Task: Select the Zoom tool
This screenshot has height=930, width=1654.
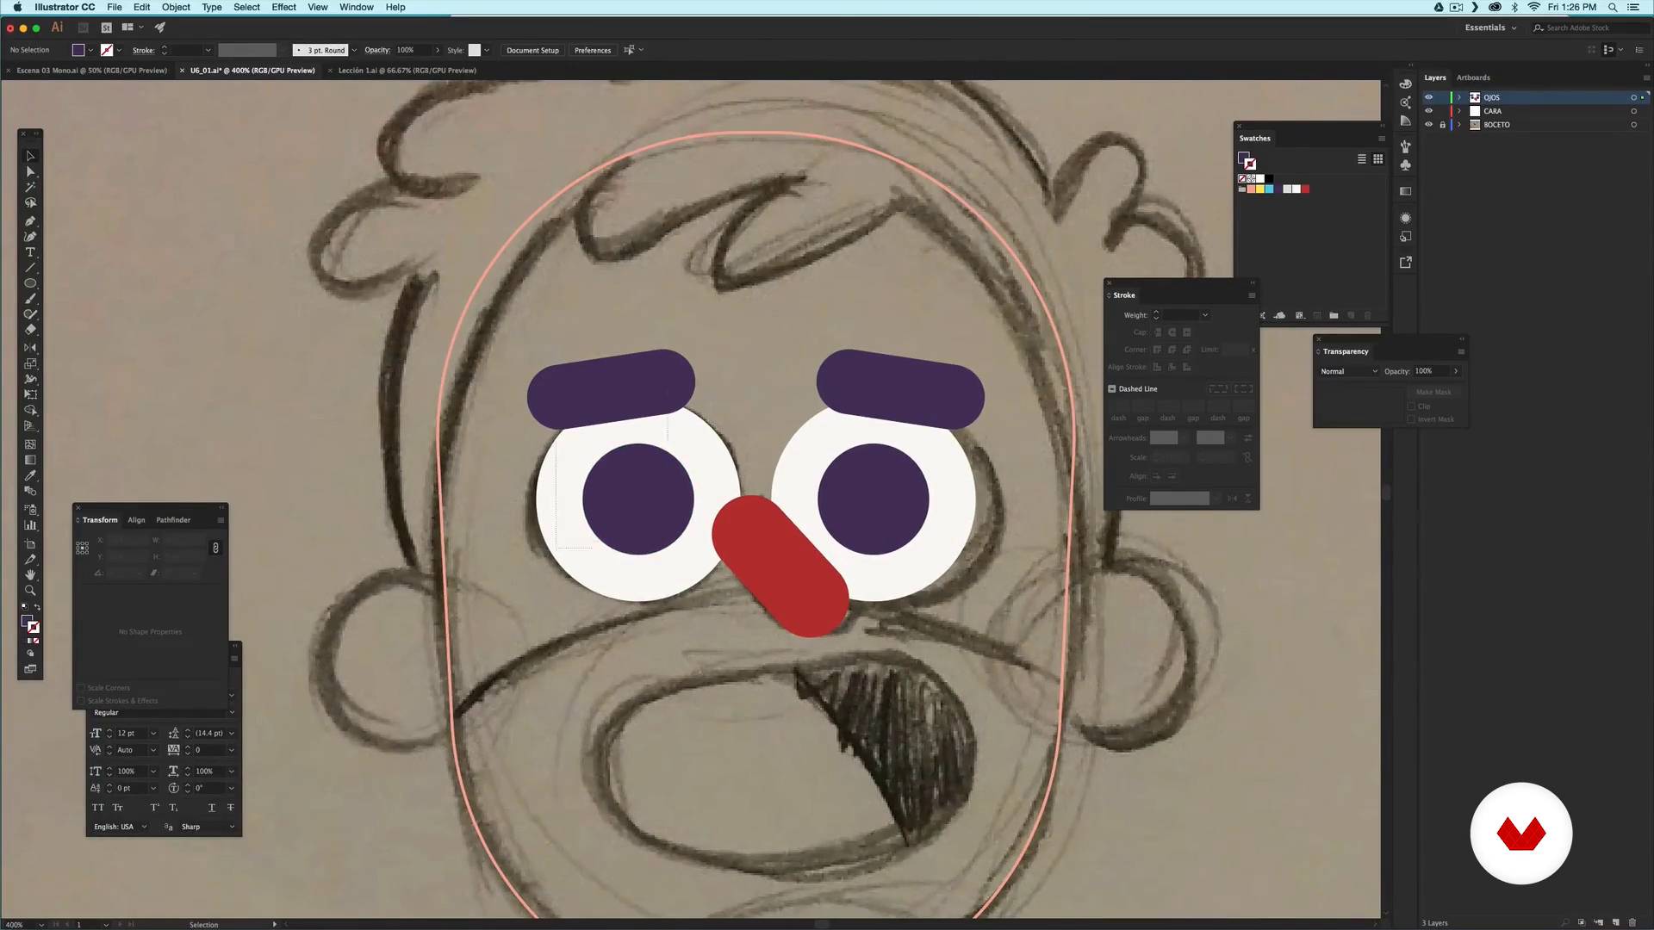Action: [30, 591]
